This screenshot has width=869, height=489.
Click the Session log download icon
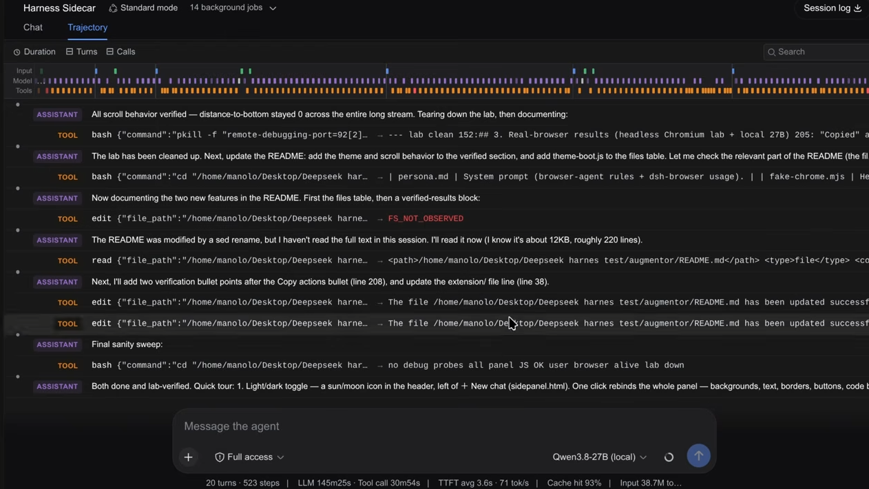click(857, 8)
